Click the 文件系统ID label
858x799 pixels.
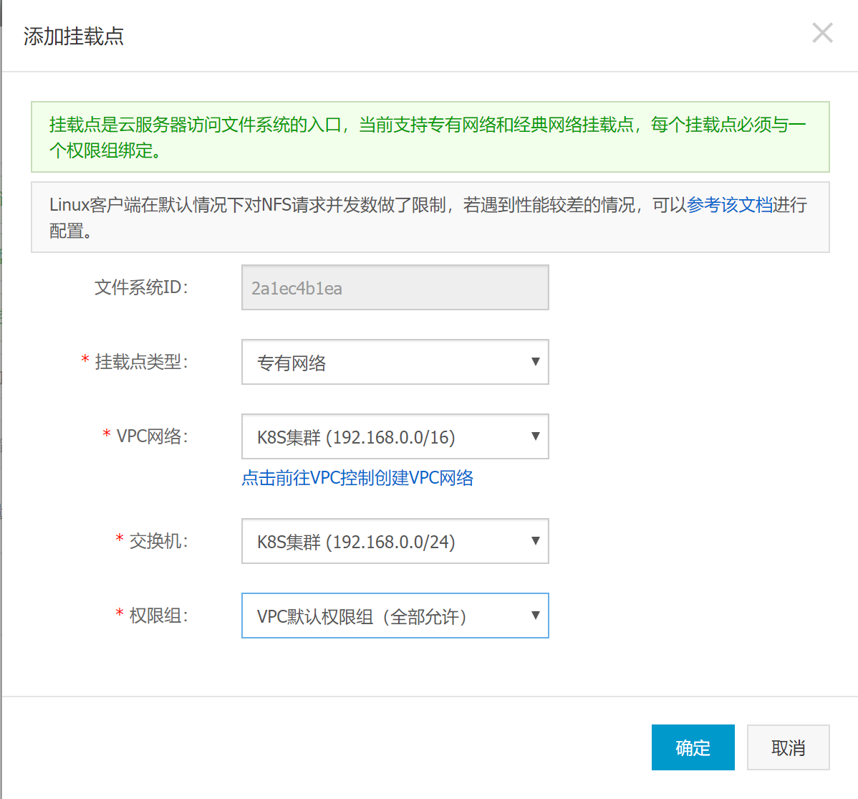pyautogui.click(x=141, y=288)
